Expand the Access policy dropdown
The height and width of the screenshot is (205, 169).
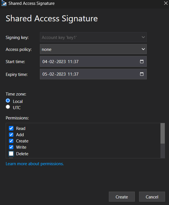tap(93, 49)
